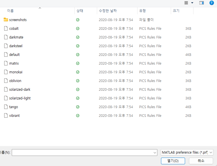Click sync status checkmark for default
217x166 pixels.
pos(78,55)
